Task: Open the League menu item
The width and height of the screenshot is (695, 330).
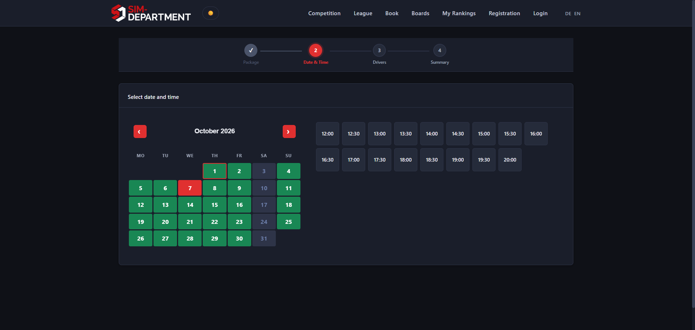Action: pos(363,13)
